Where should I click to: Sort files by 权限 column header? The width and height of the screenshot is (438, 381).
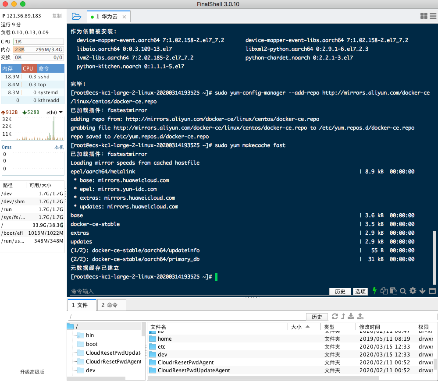pyautogui.click(x=424, y=327)
